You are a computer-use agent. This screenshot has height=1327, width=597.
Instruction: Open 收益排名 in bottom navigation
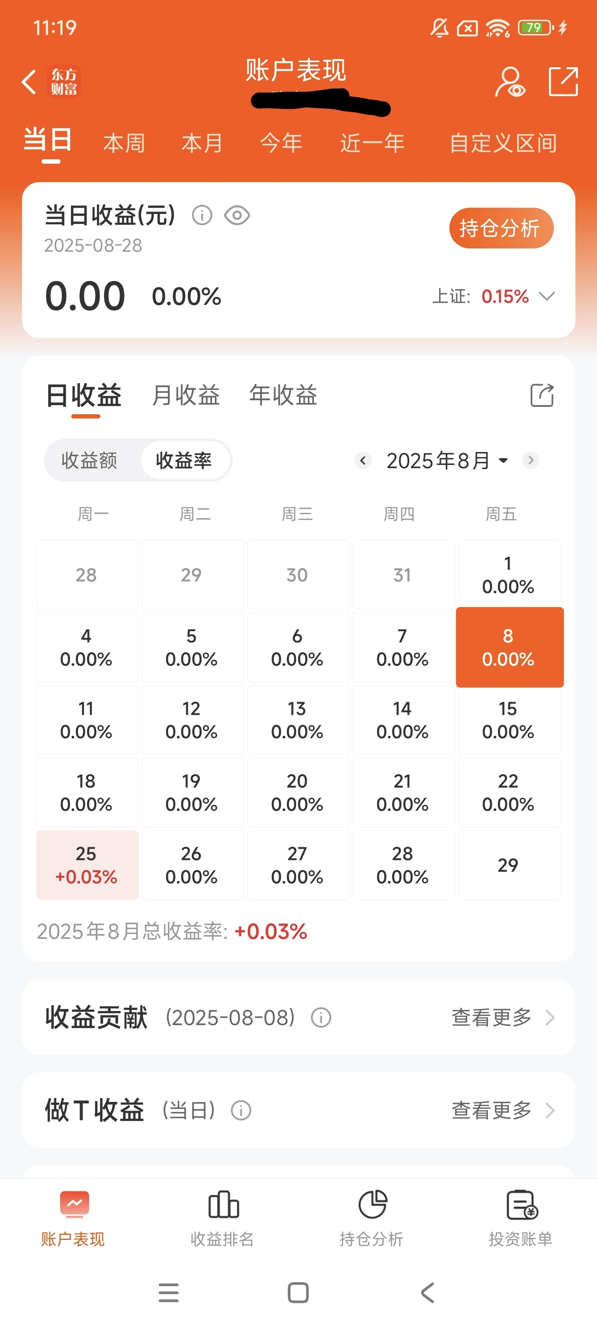tap(223, 1218)
